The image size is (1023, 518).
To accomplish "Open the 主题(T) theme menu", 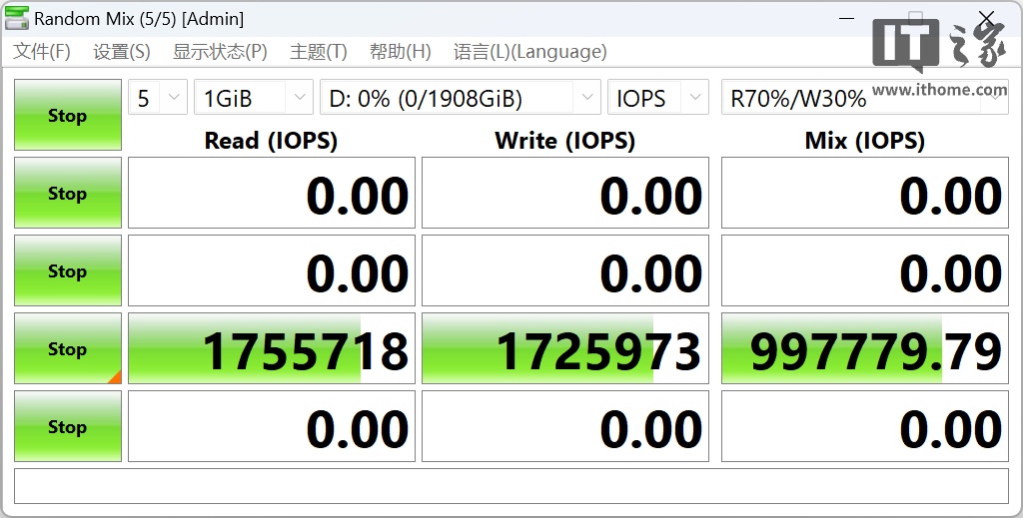I will click(x=318, y=52).
